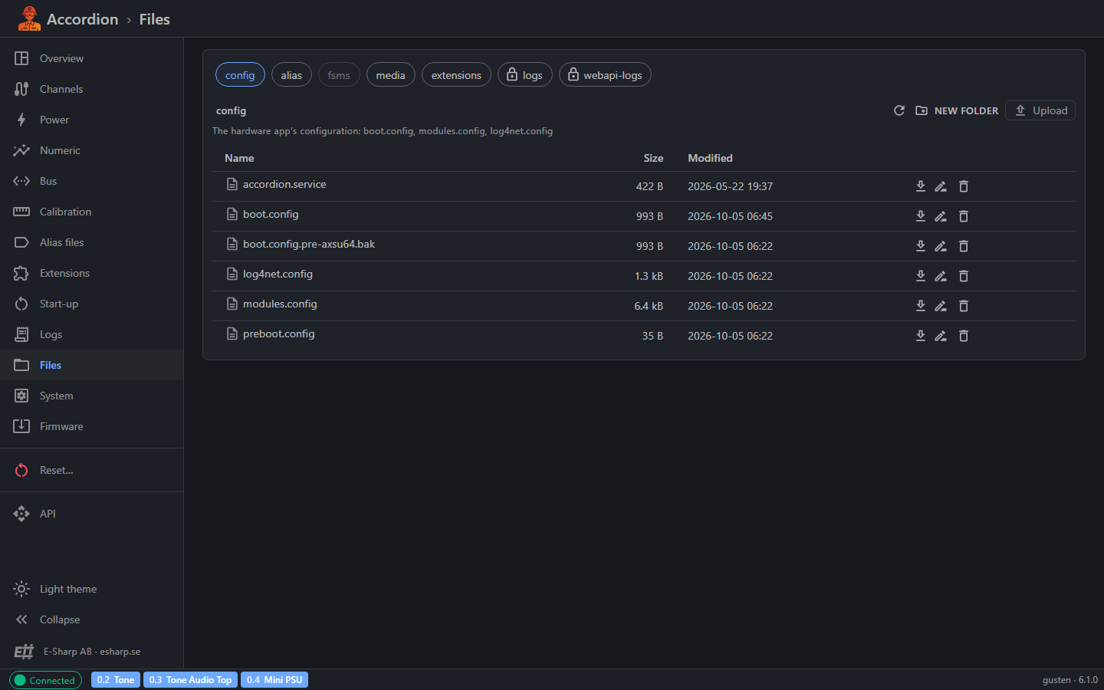Go to the Start-up page
The width and height of the screenshot is (1104, 690).
coord(92,304)
